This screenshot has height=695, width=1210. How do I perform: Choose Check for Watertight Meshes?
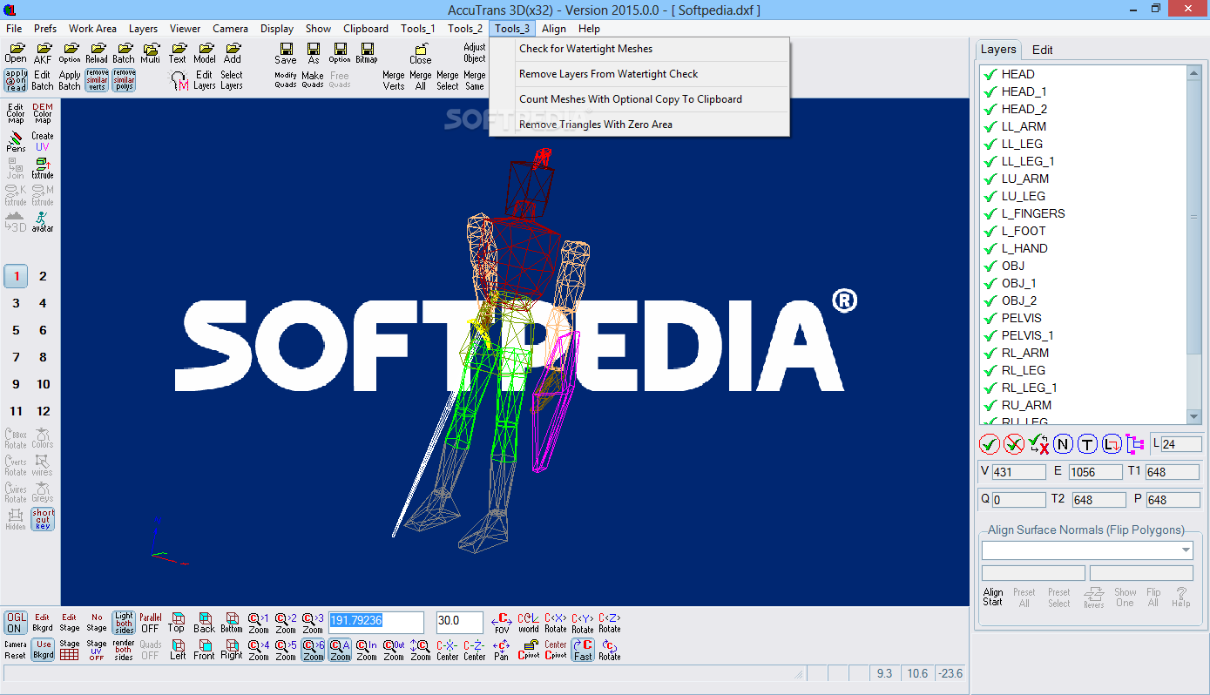pos(639,49)
